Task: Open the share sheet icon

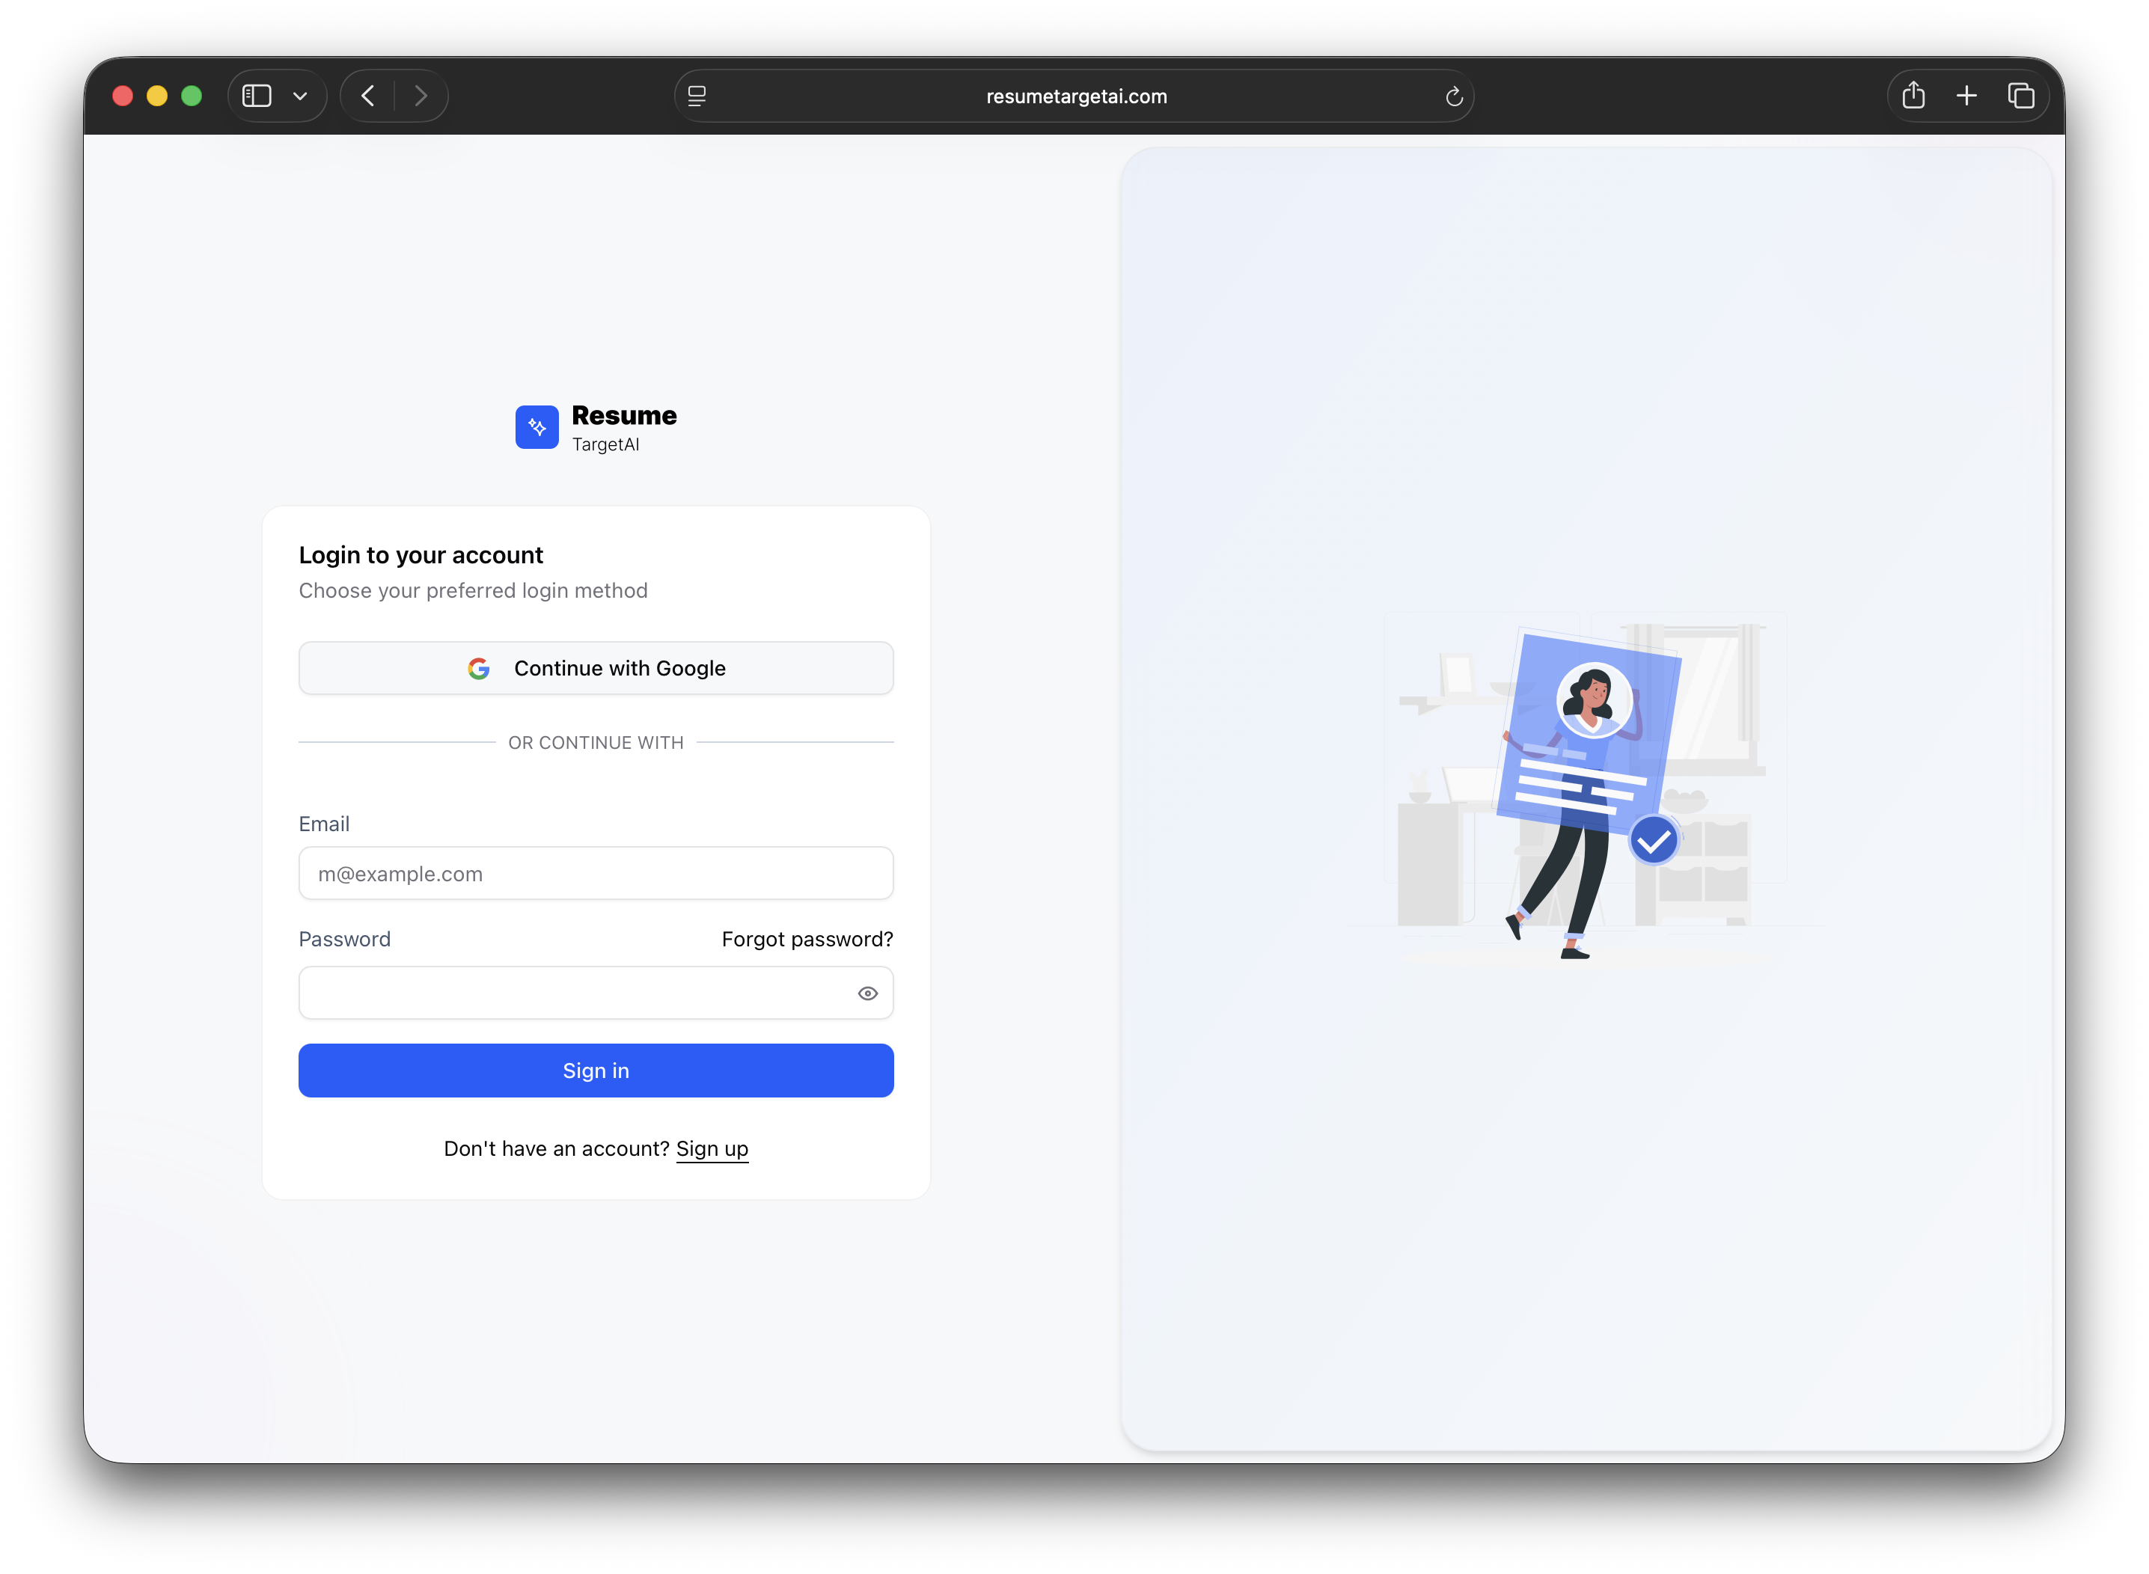Action: point(1913,95)
